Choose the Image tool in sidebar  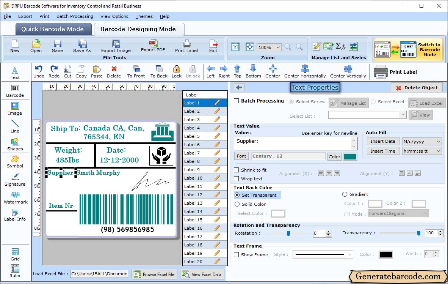(15, 109)
